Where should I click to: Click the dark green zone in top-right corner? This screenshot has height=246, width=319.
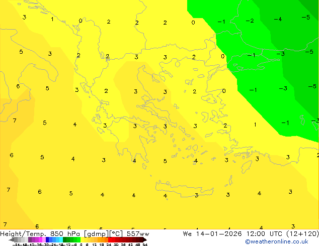tap(310, 6)
